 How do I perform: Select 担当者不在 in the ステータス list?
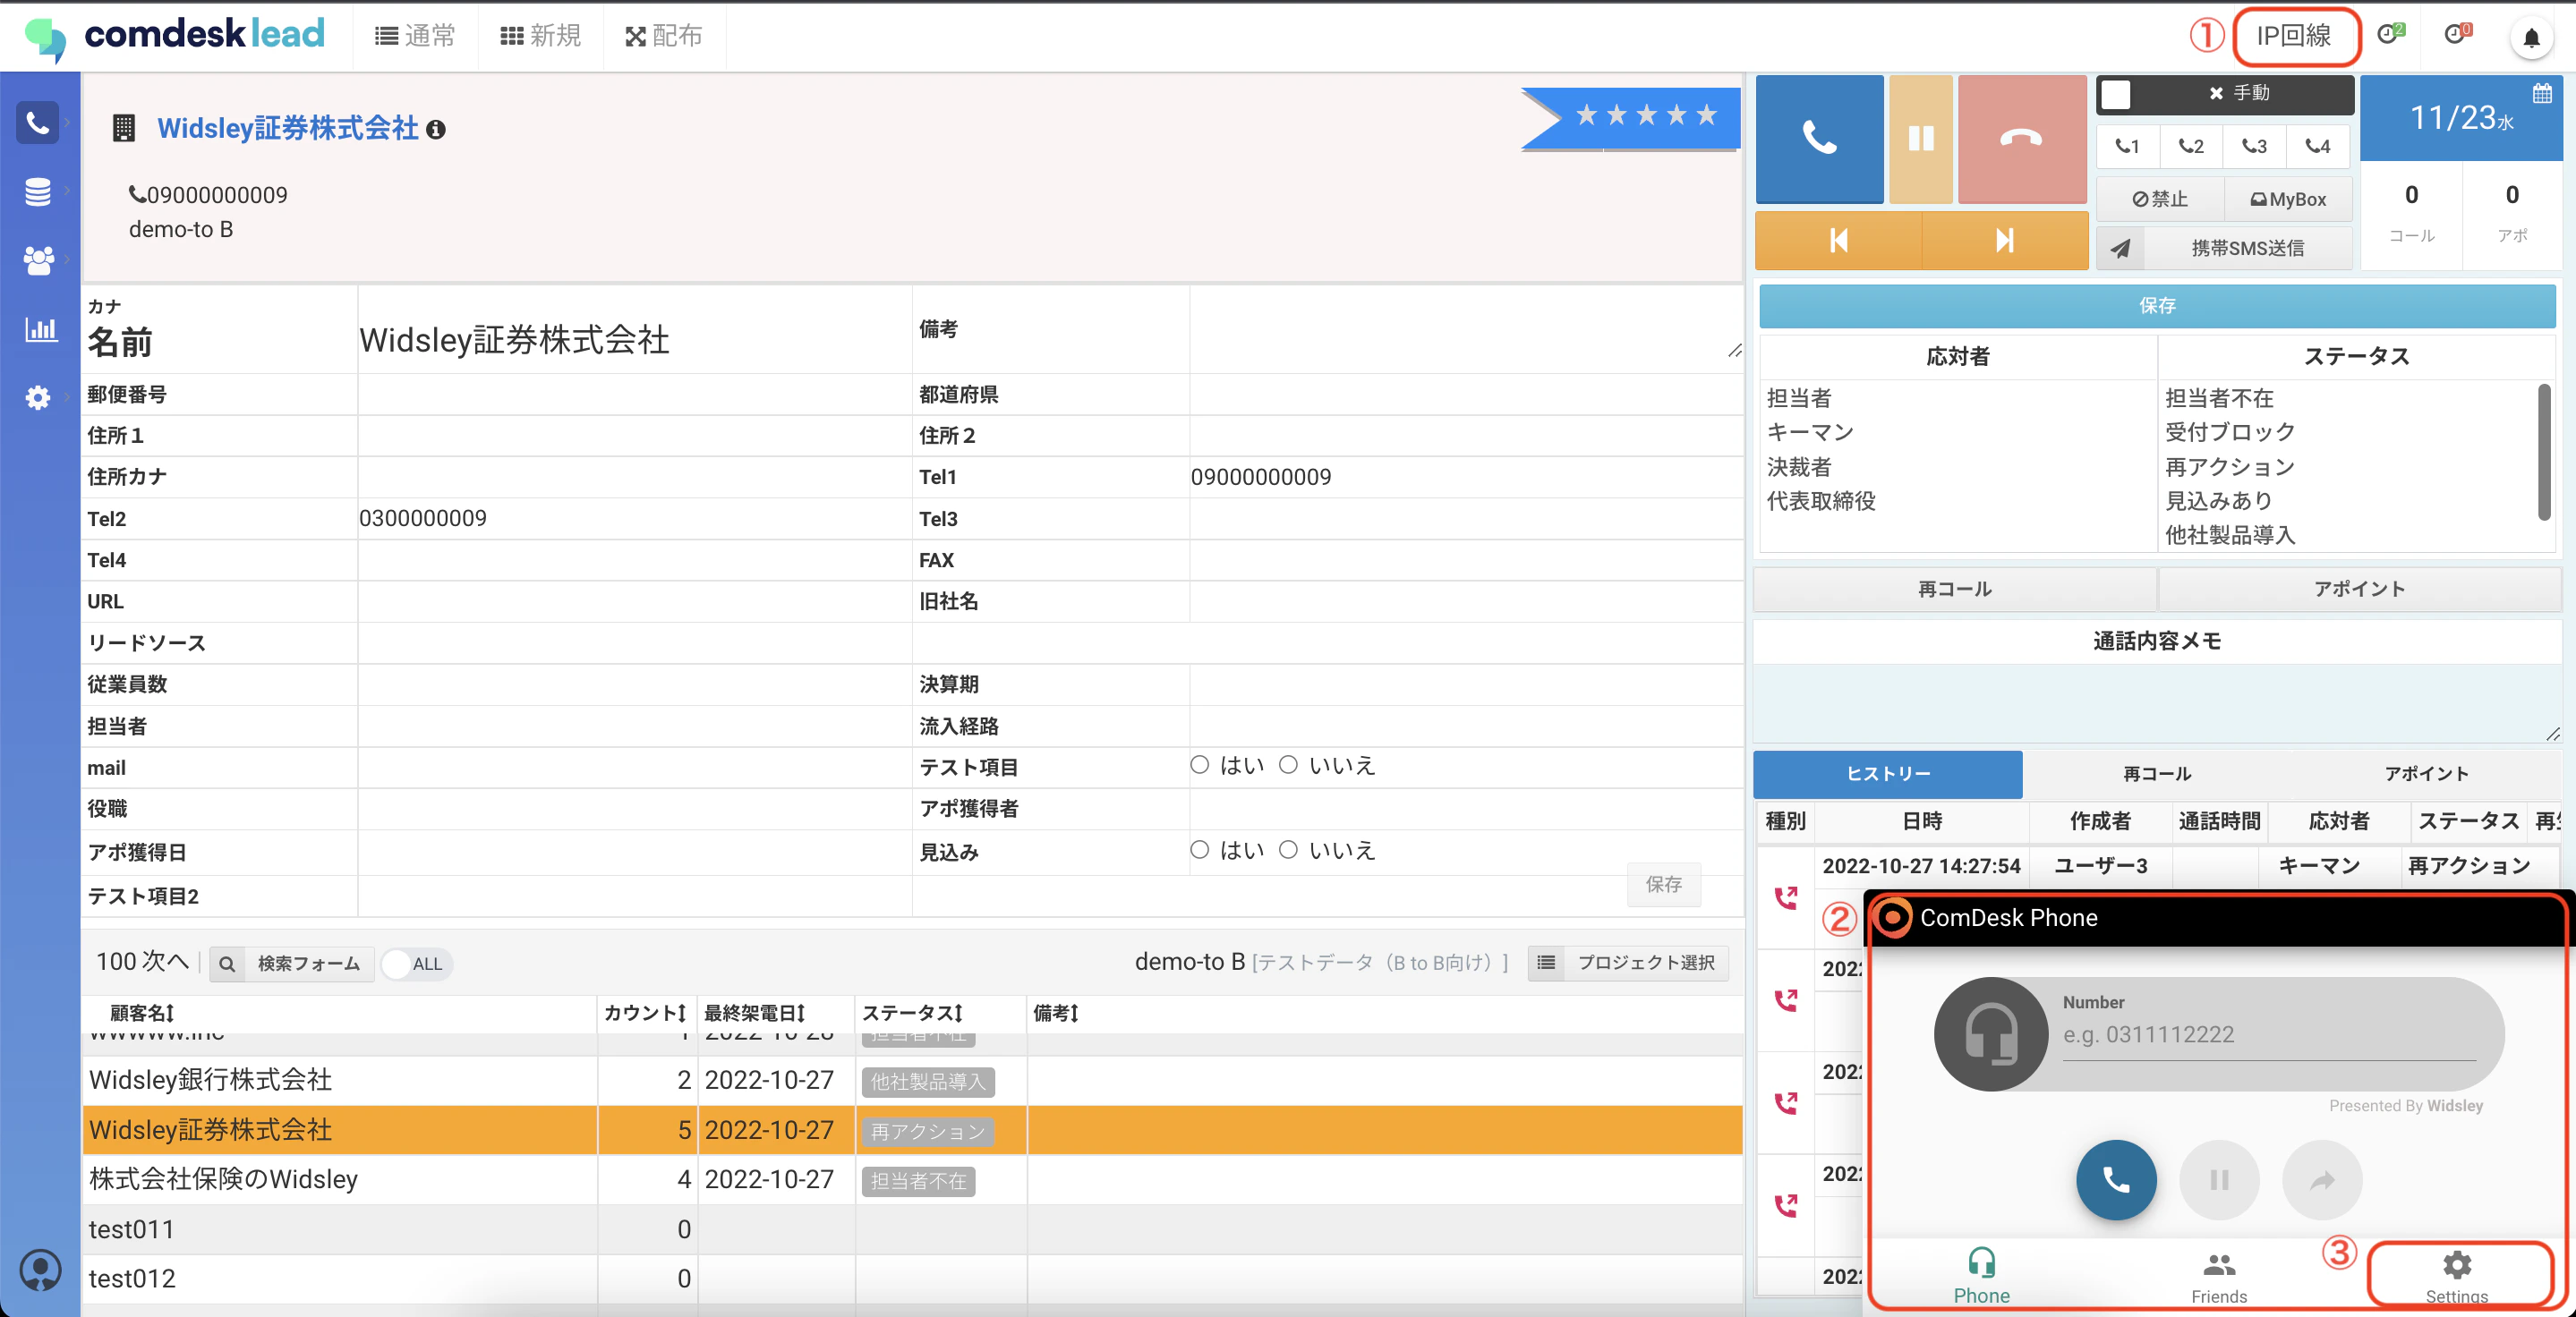coord(2219,398)
